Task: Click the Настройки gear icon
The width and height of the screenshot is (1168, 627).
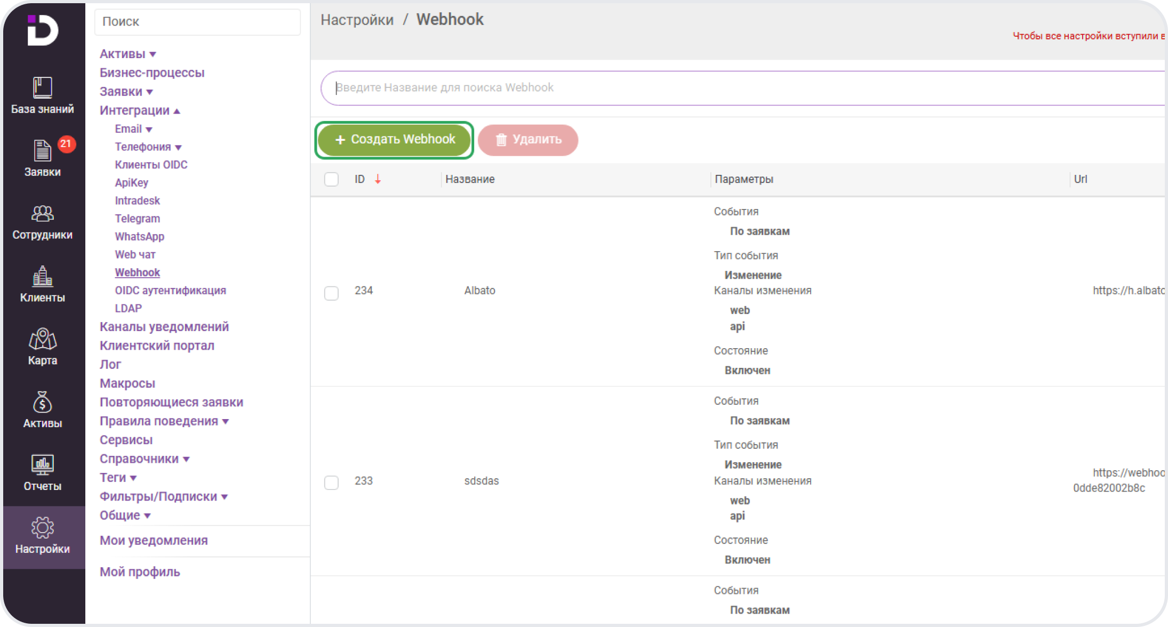Action: click(42, 528)
